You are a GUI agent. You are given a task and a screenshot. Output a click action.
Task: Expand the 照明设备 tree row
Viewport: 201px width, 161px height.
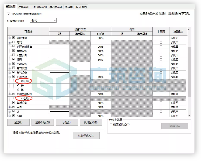(x=9, y=64)
